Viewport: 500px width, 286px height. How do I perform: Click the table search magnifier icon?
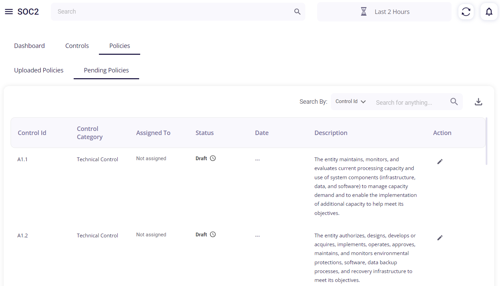(454, 101)
